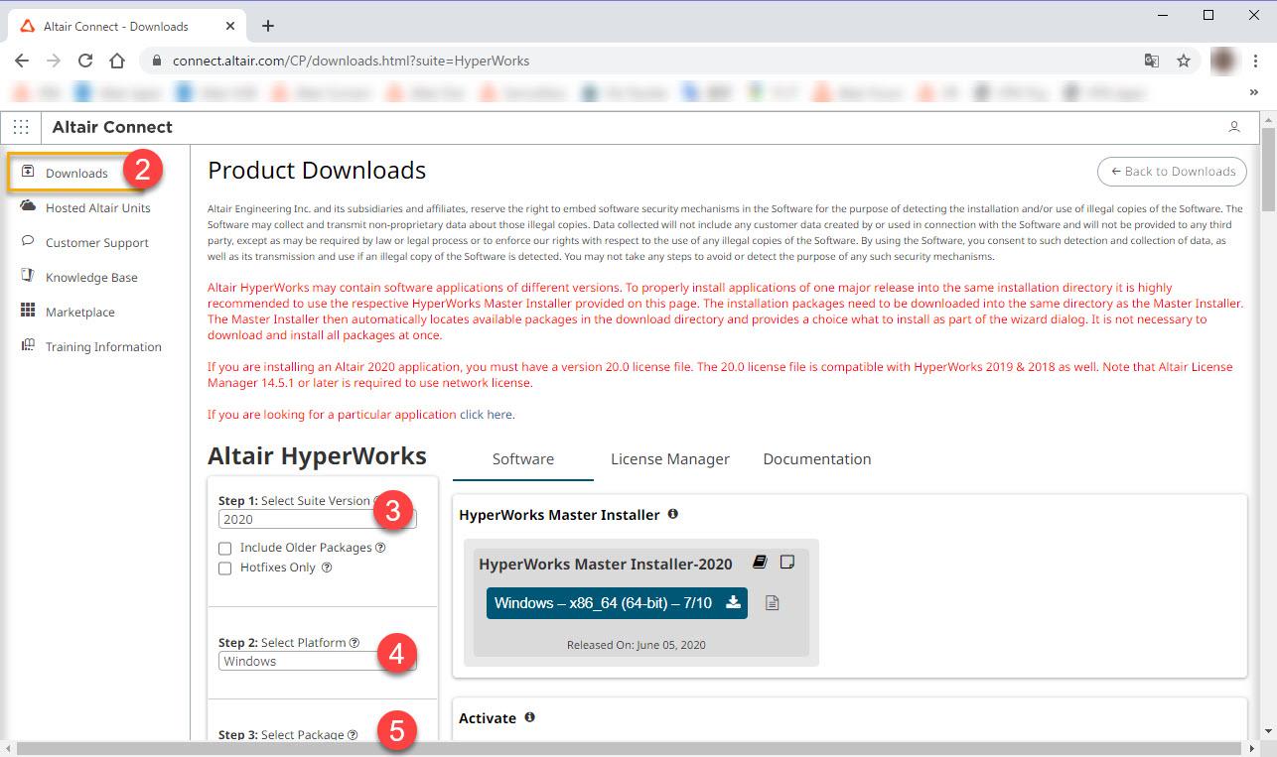Image resolution: width=1277 pixels, height=757 pixels.
Task: Click the Back to Downloads button
Action: 1172,172
